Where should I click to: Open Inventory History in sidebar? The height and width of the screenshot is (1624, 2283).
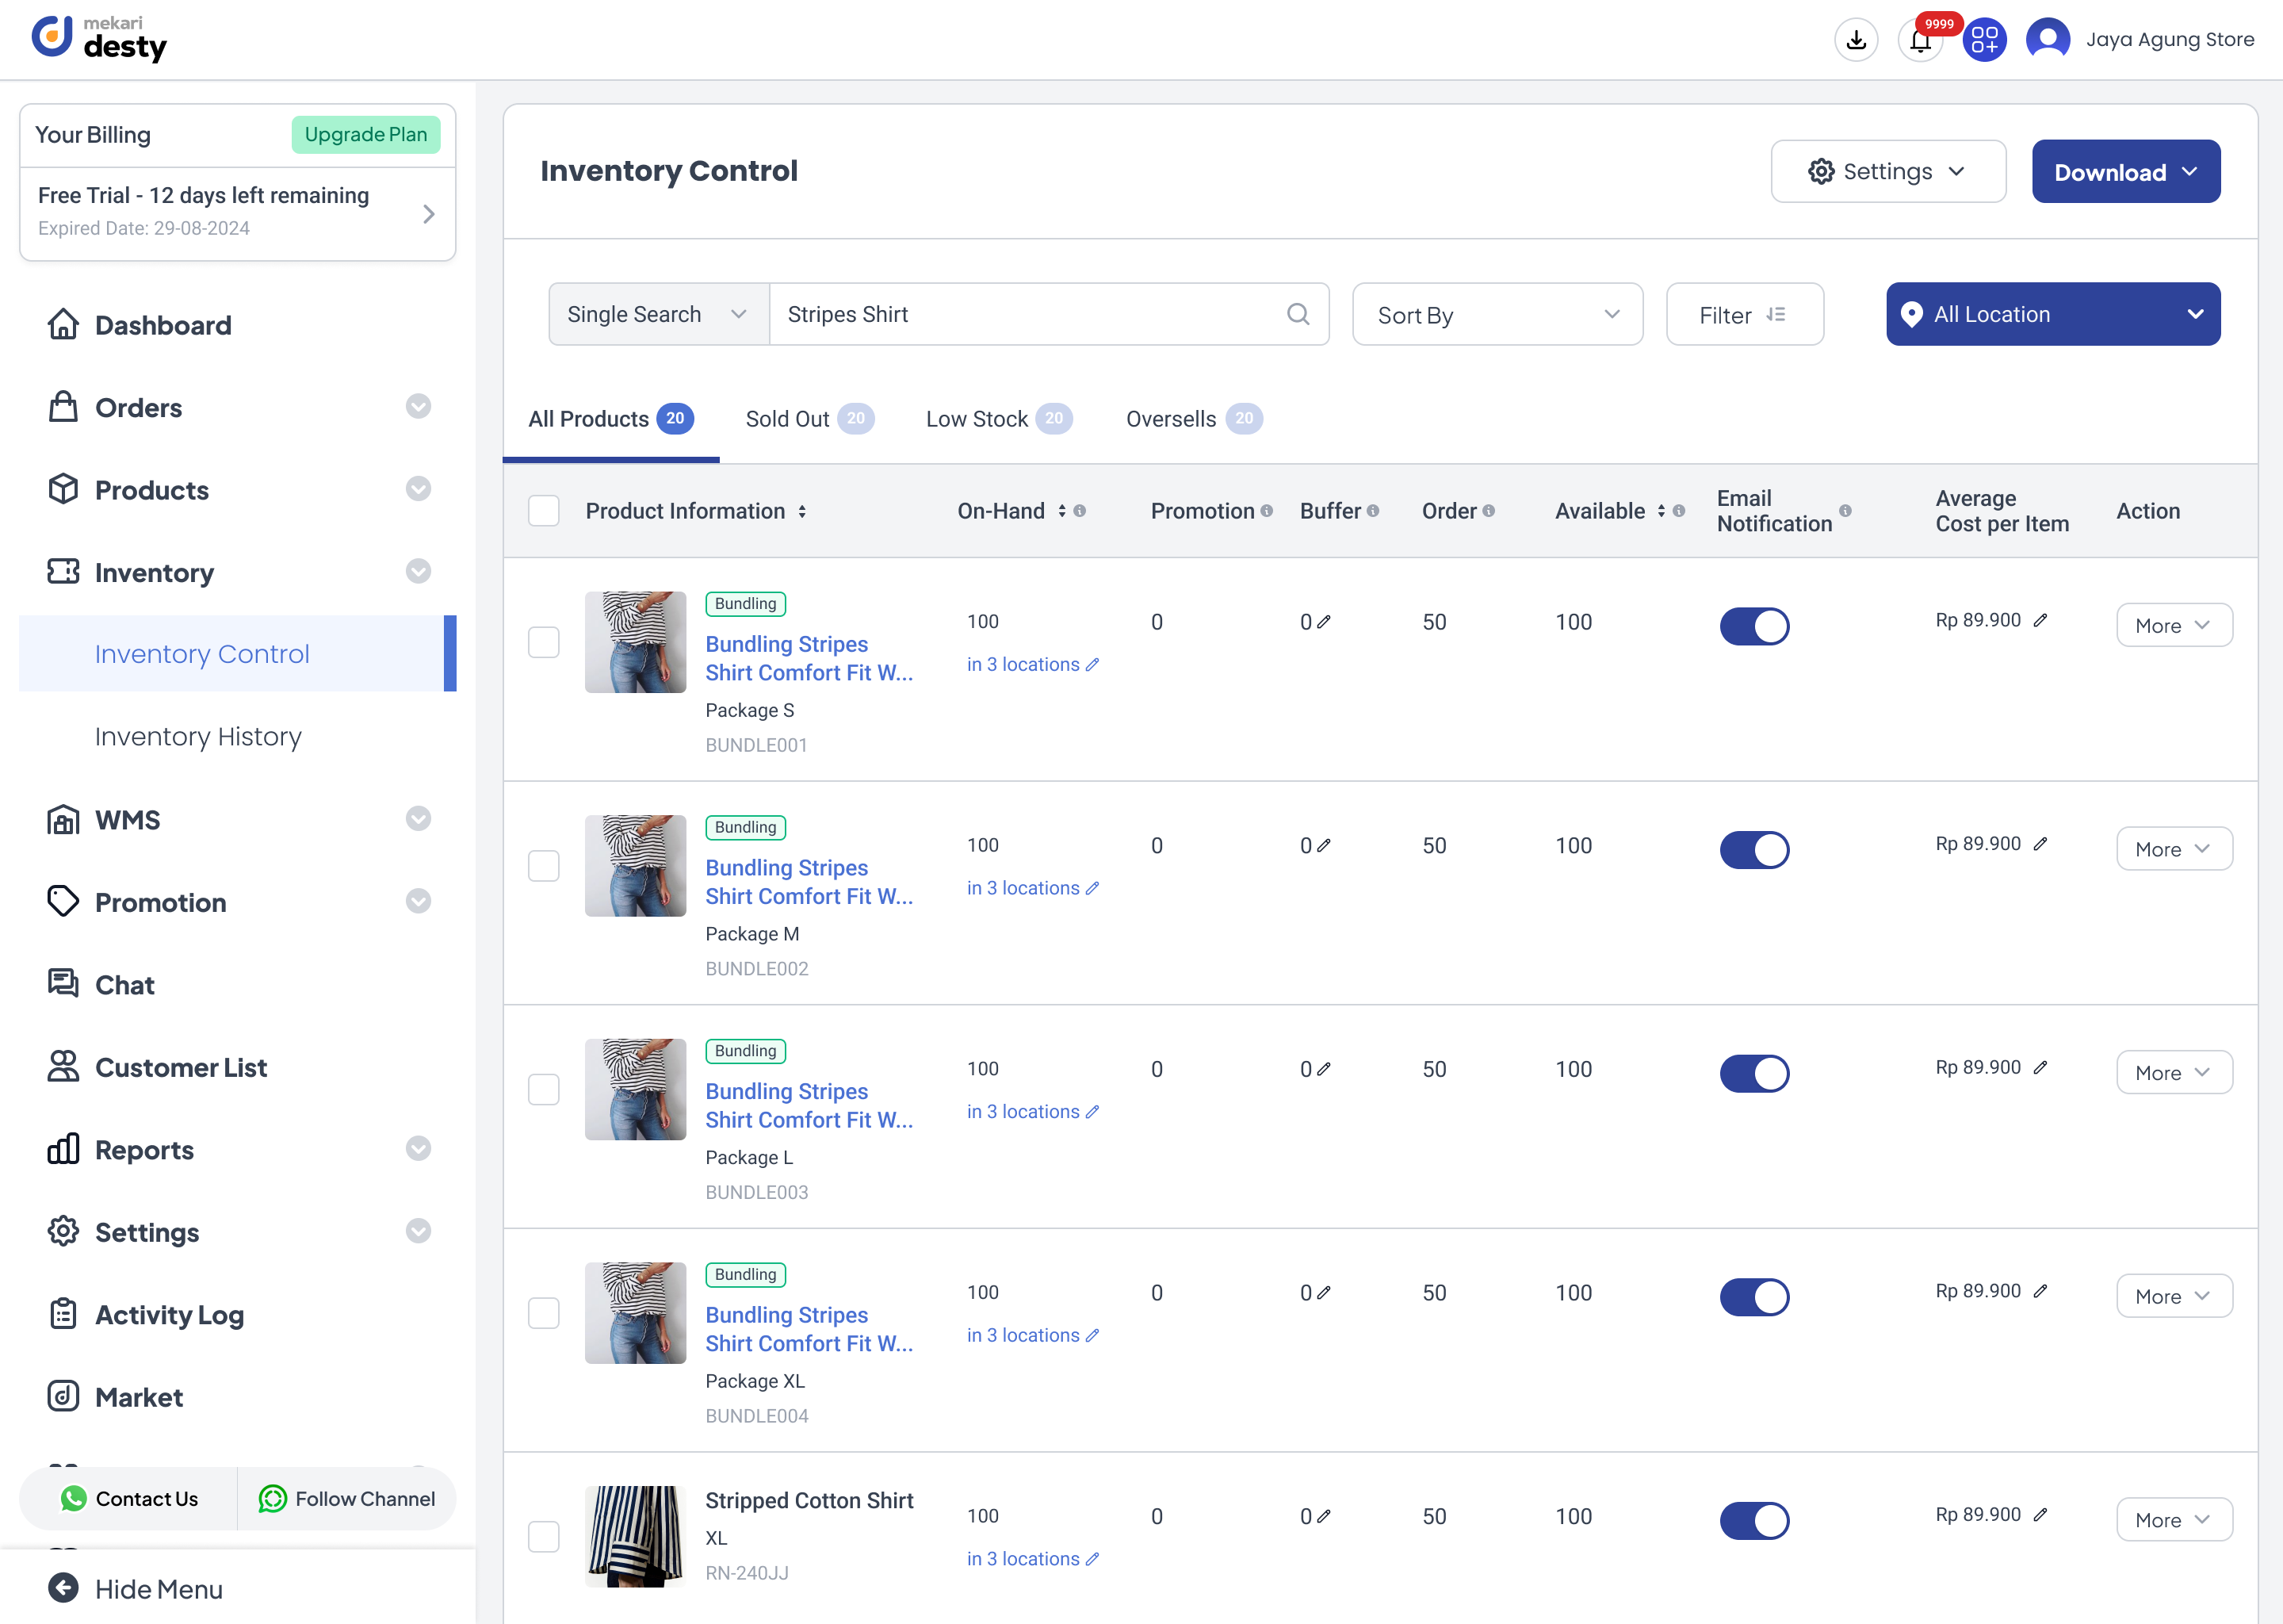pyautogui.click(x=198, y=737)
